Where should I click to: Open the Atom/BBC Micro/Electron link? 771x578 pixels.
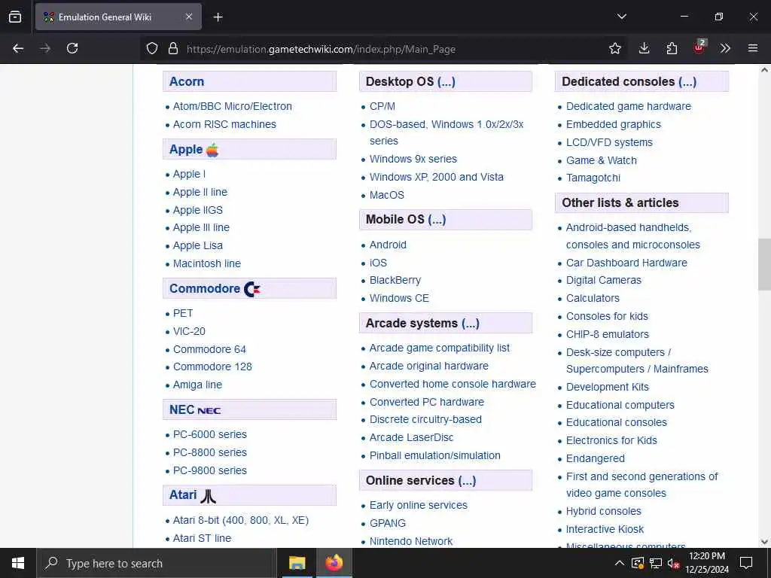(x=232, y=106)
